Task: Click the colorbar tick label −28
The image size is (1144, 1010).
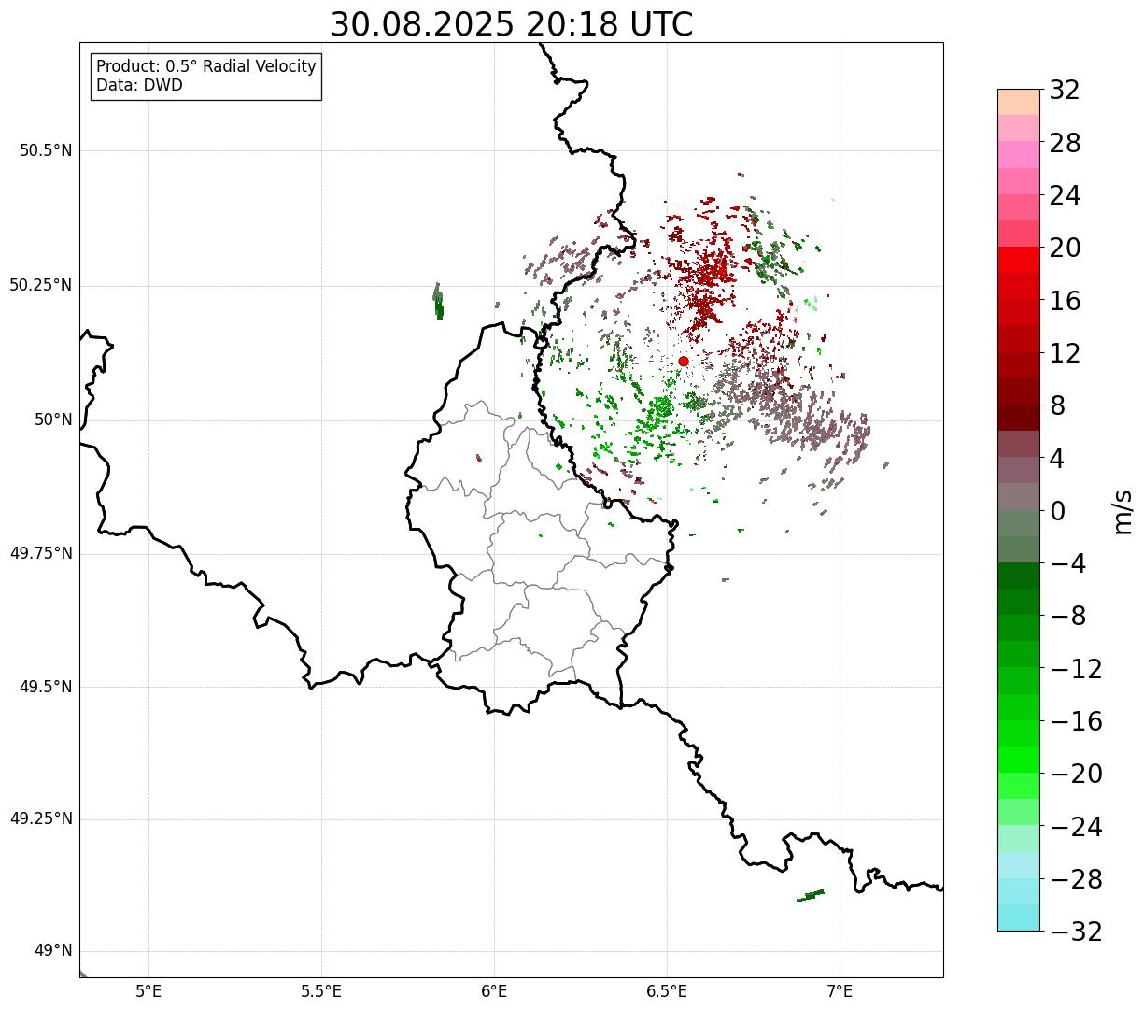Action: click(1076, 879)
